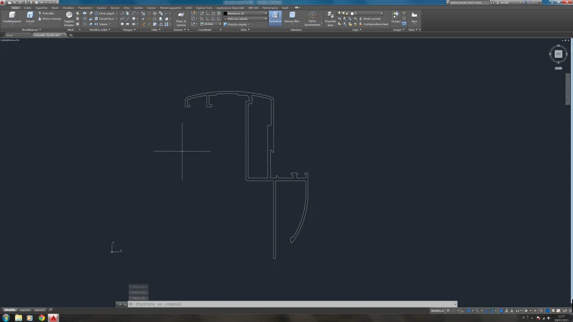Click the Rendi corrente button
The width and height of the screenshot is (573, 322).
(x=370, y=19)
